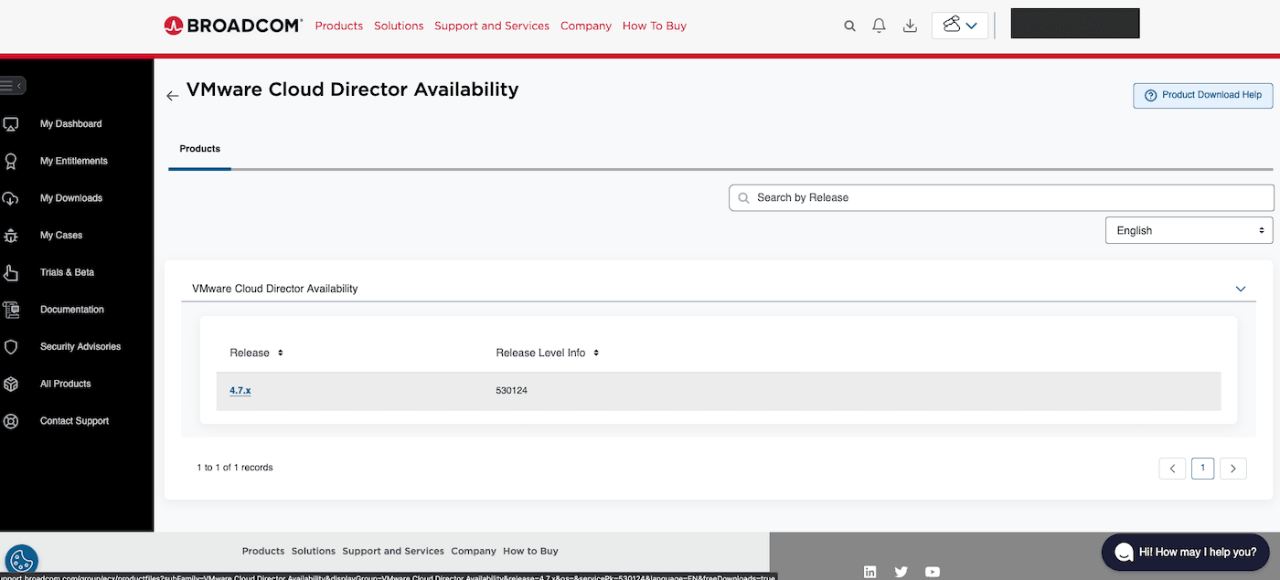Open Company menu in top navigation
The width and height of the screenshot is (1280, 580).
586,26
